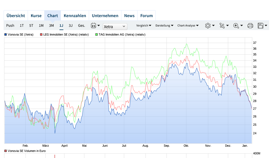Print the chart via printer icon
Image resolution: width=273 pixels, height=158 pixels.
pyautogui.click(x=250, y=26)
